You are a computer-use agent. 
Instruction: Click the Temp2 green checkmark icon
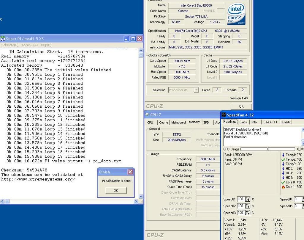tap(283, 159)
